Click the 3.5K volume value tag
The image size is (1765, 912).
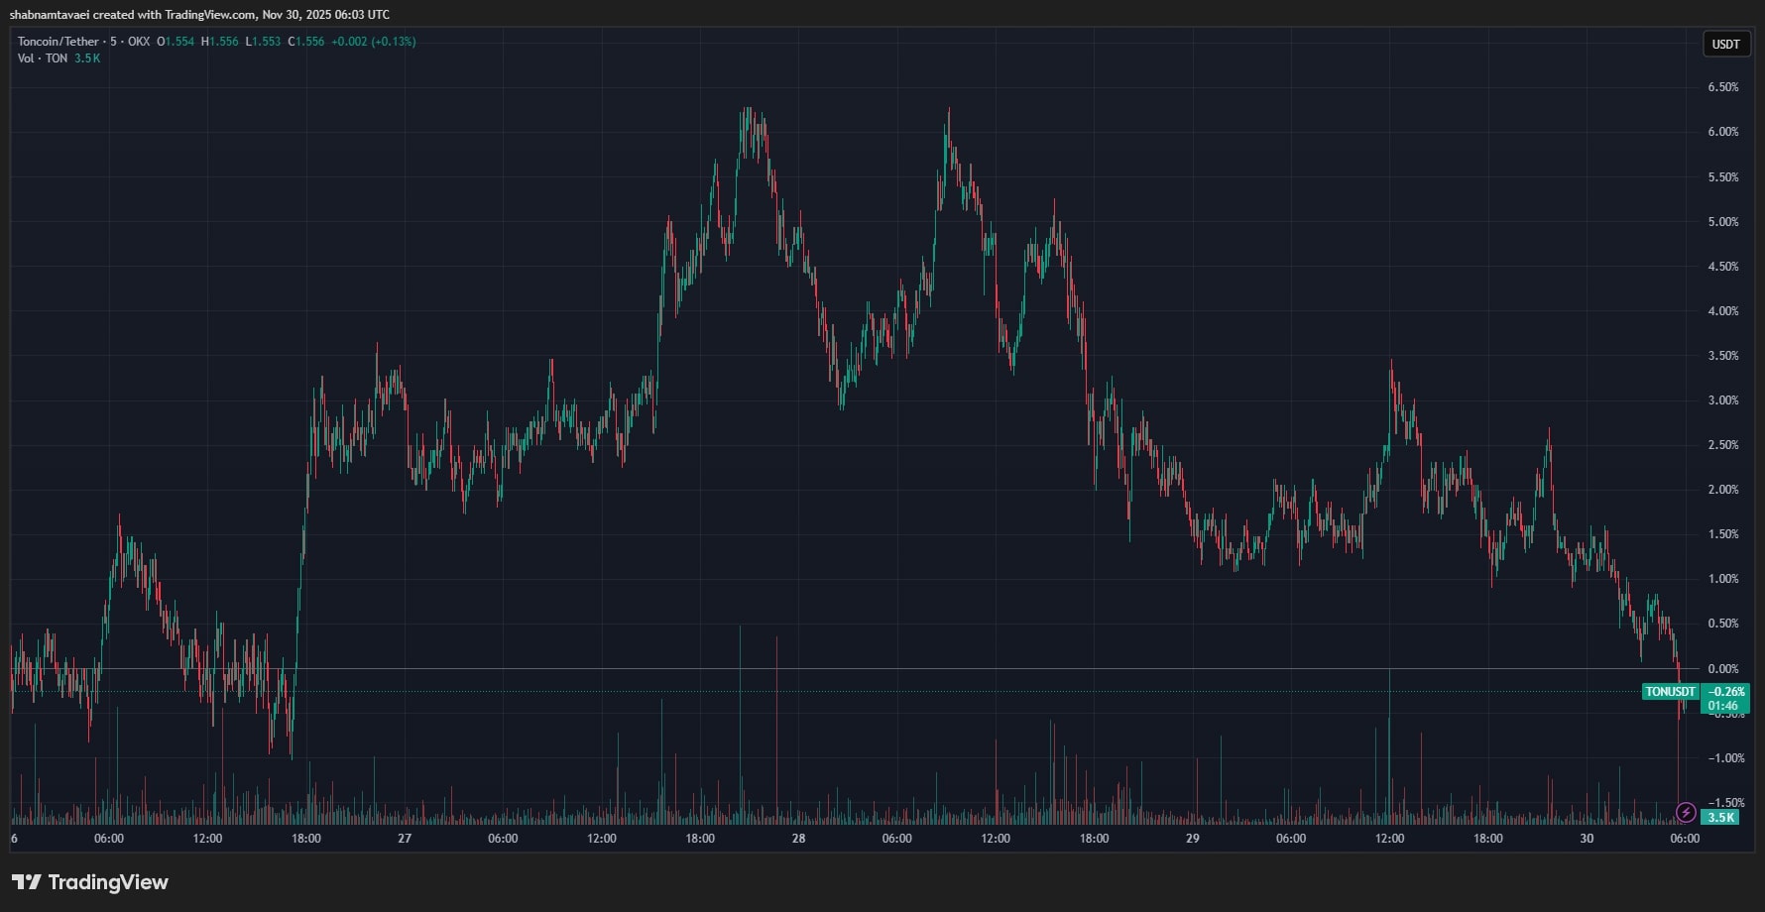point(1720,818)
